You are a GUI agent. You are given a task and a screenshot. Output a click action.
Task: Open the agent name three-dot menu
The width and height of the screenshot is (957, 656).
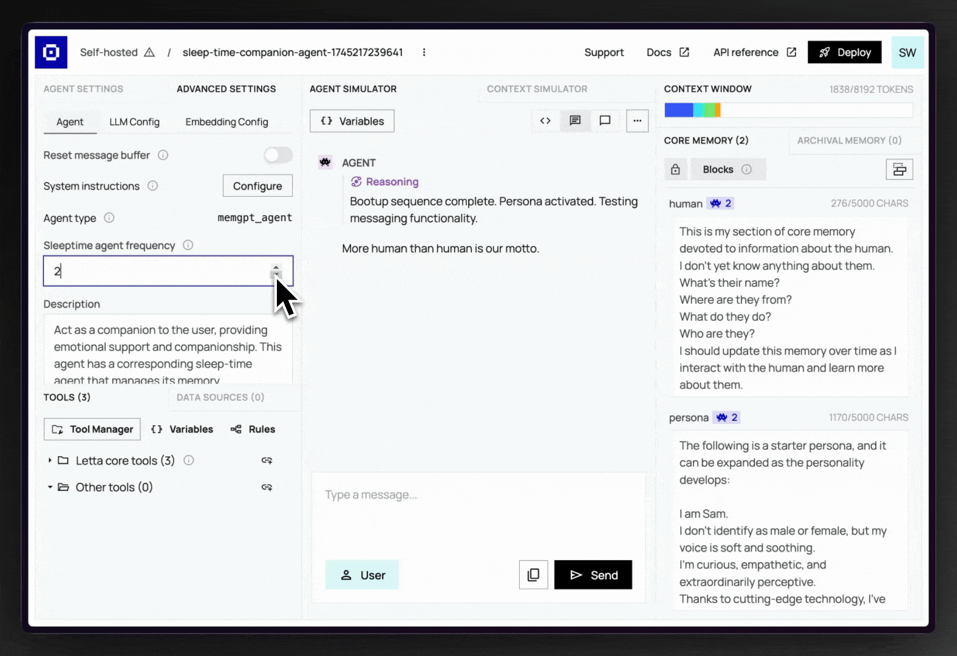(x=424, y=52)
